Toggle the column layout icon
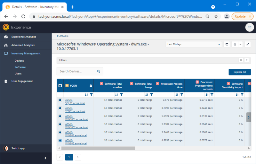The image size is (256, 164). click(x=227, y=44)
